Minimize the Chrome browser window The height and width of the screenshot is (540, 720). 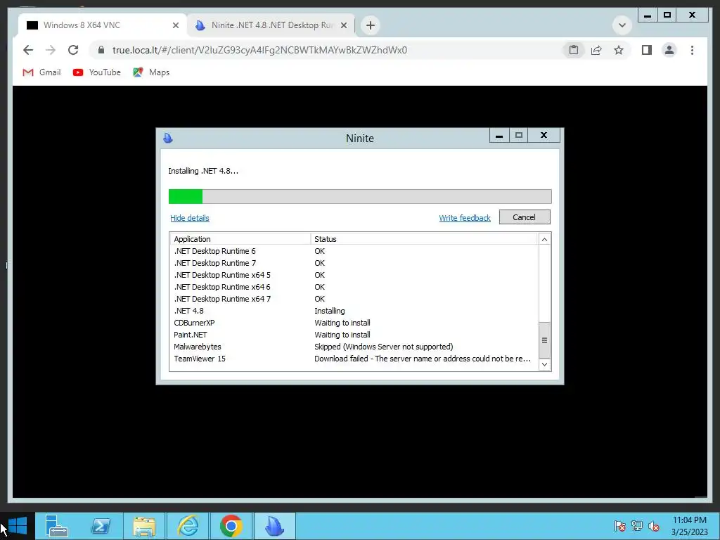[648, 15]
